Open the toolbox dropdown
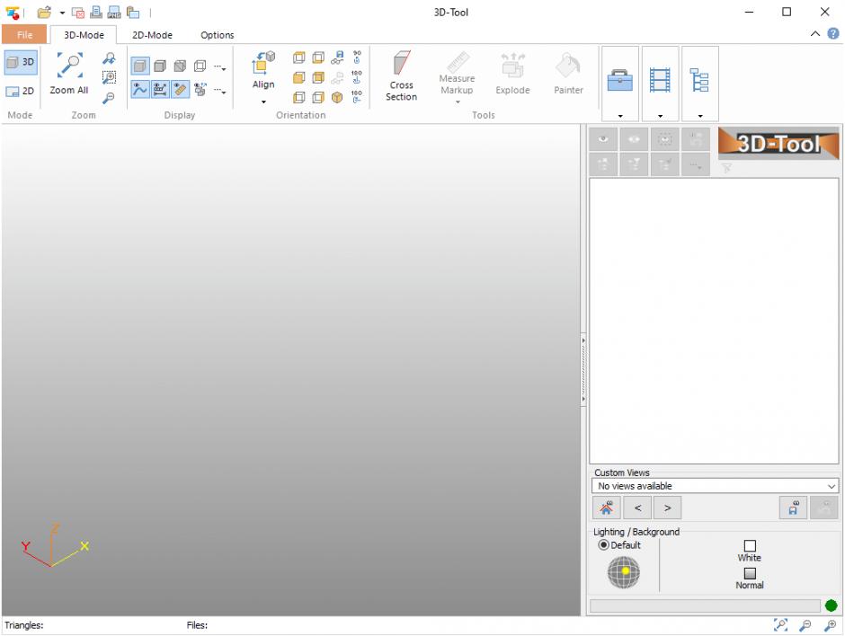The image size is (845, 636). pos(619,84)
